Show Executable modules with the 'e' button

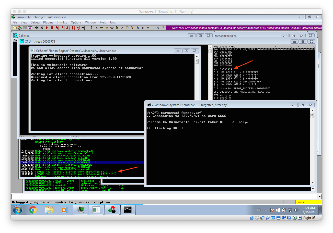point(97,28)
